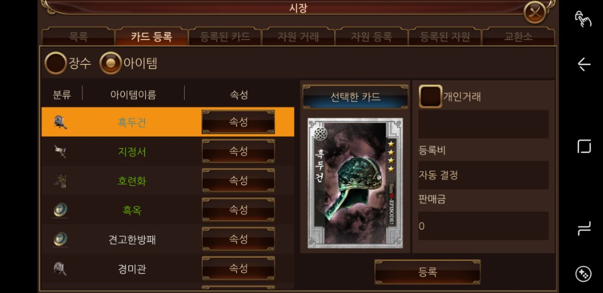Viewport: 603px width, 293px height.
Task: Tap the game controller icon in side bar
Action: coord(584,274)
